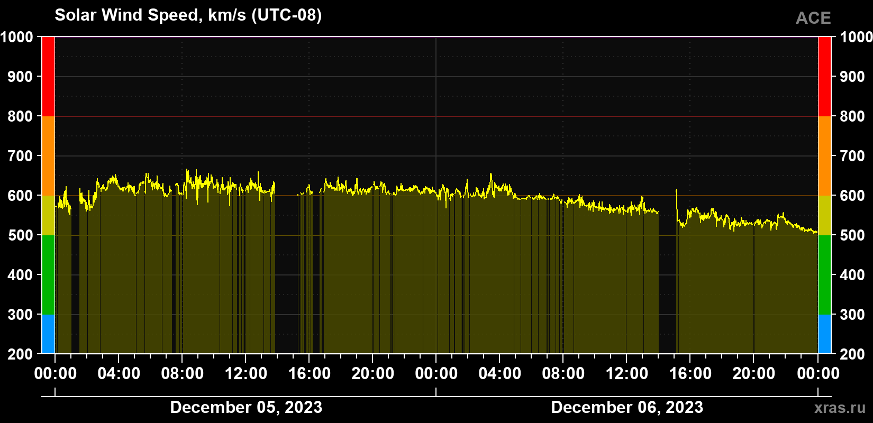
Task: Click the red band on the right color scale
Action: tap(825, 77)
